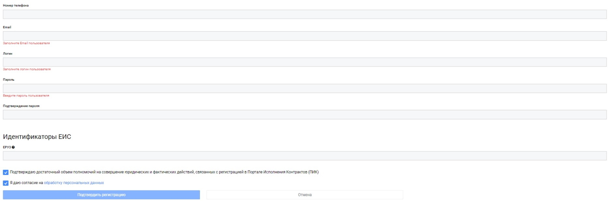The image size is (610, 201).
Task: Select the 'Пароль' input field
Action: tap(305, 88)
